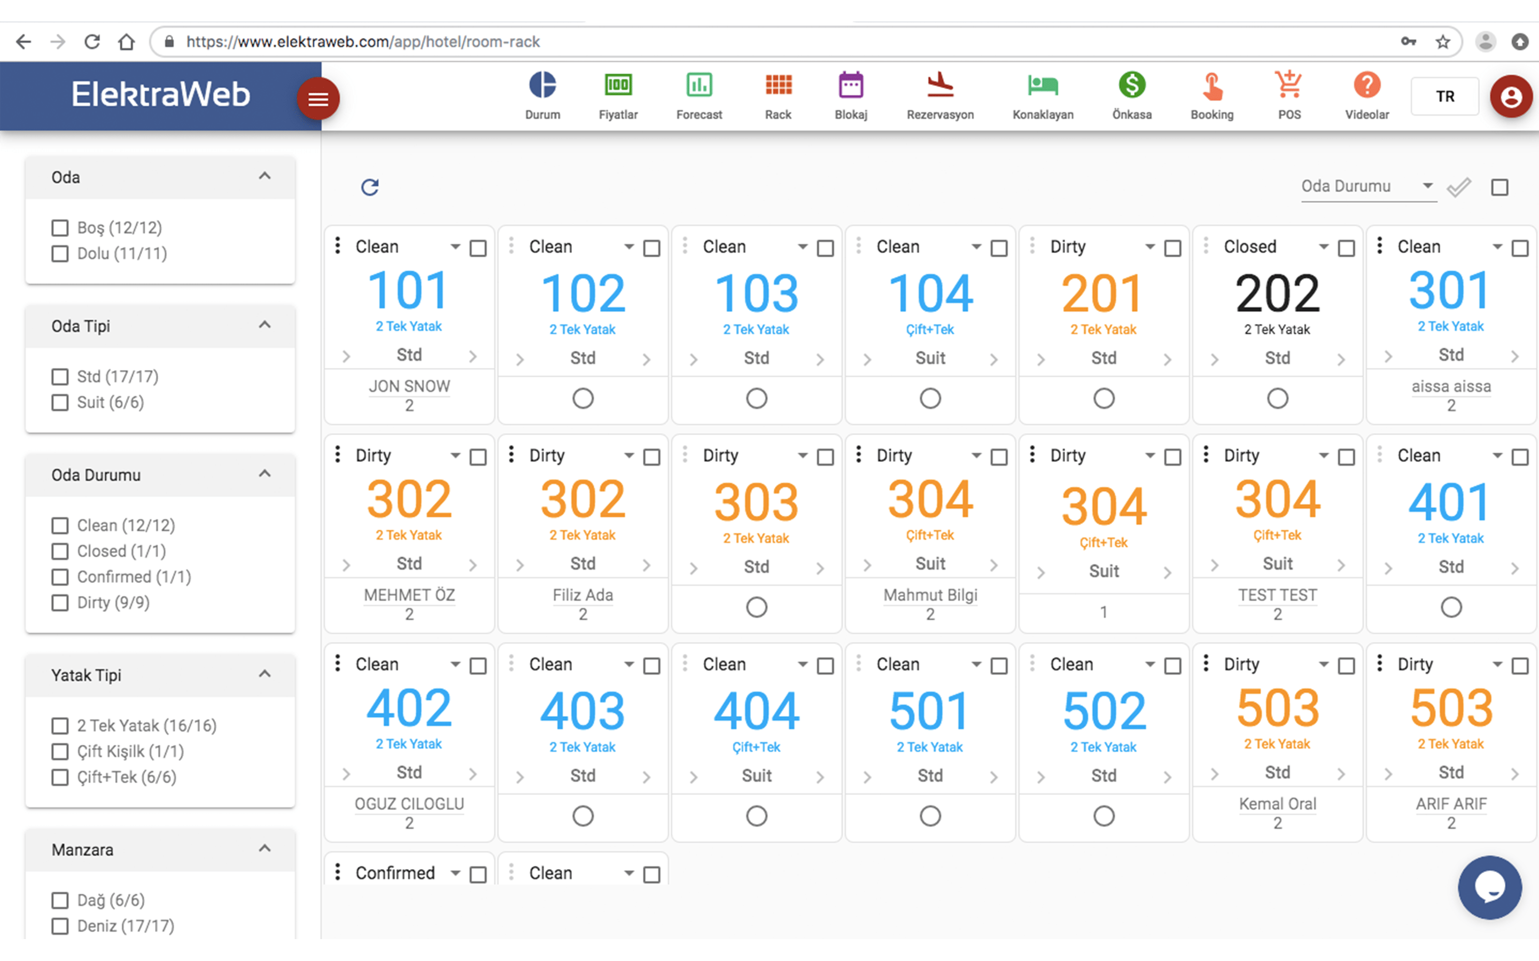1539x961 pixels.
Task: Click room number 104
Action: click(x=930, y=293)
